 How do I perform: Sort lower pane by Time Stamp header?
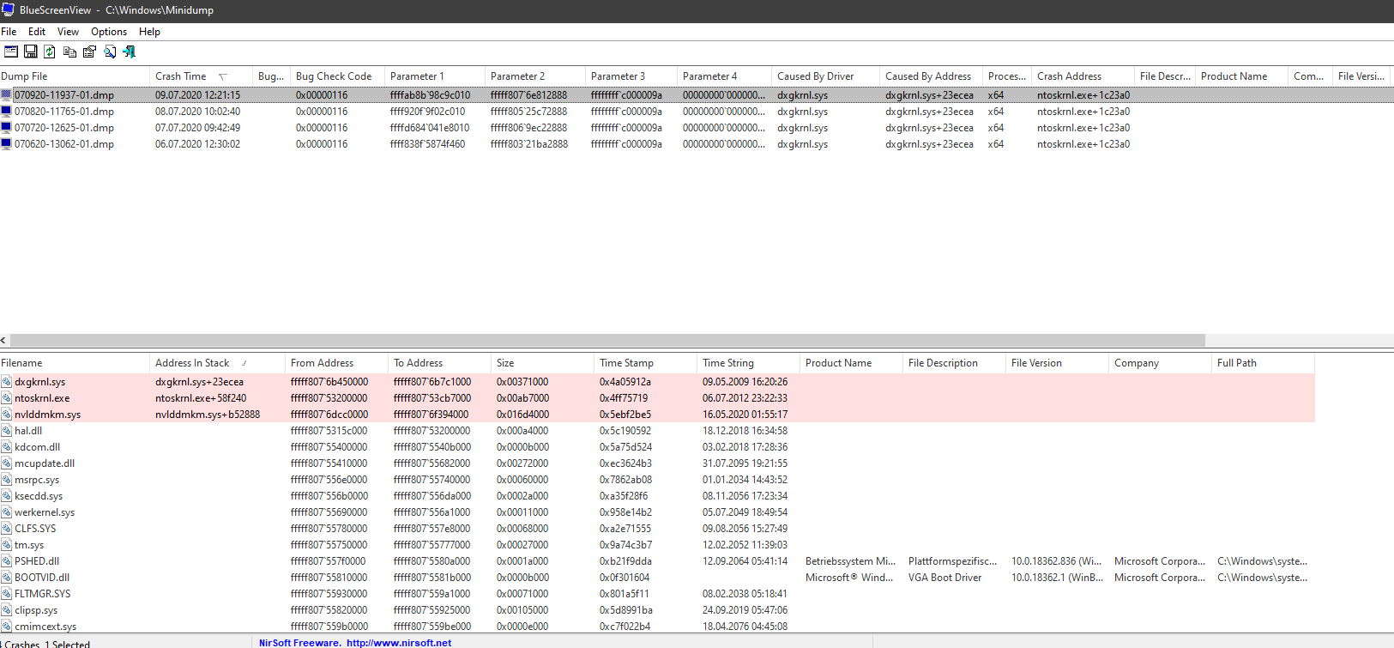coord(645,363)
